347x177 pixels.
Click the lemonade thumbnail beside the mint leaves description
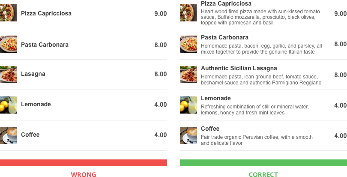[x=188, y=105]
